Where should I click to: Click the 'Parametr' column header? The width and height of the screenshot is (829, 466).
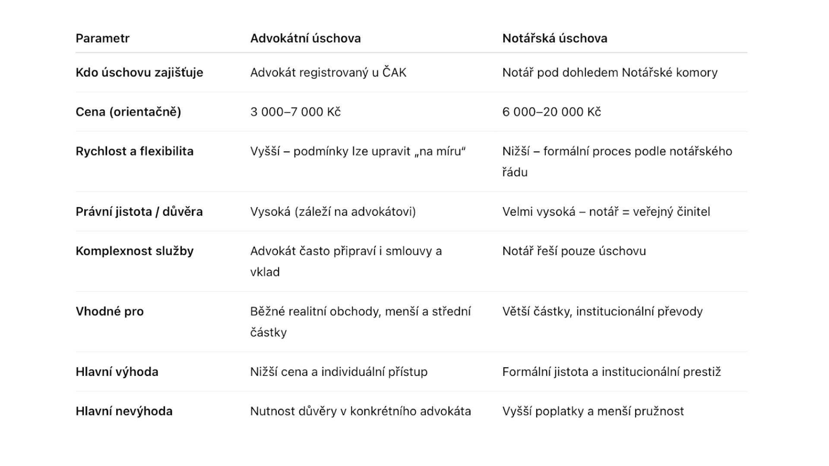[x=102, y=38]
